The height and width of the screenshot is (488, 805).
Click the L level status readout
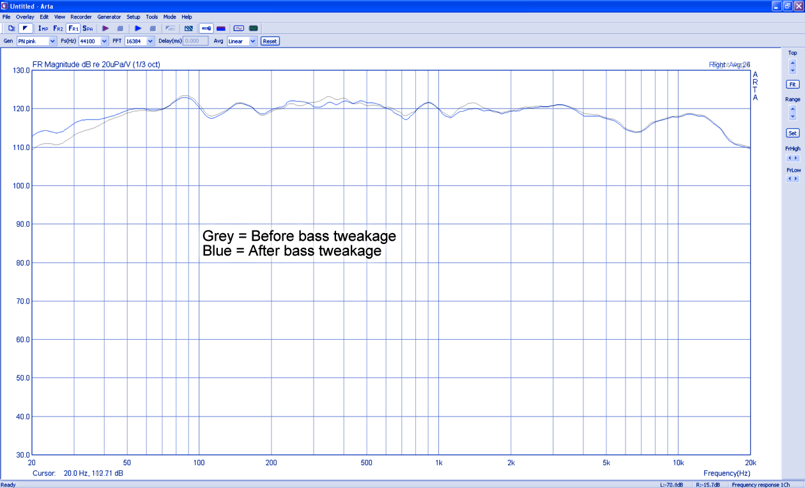click(x=670, y=485)
